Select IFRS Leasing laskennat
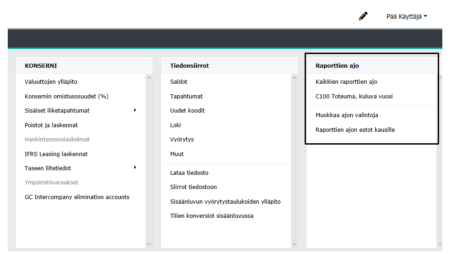The width and height of the screenshot is (451, 254). (56, 154)
